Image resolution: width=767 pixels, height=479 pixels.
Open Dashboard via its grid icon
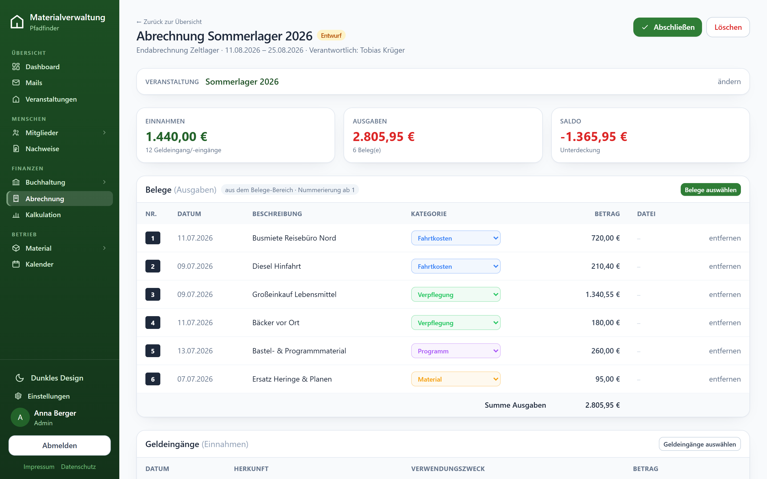[x=16, y=67]
